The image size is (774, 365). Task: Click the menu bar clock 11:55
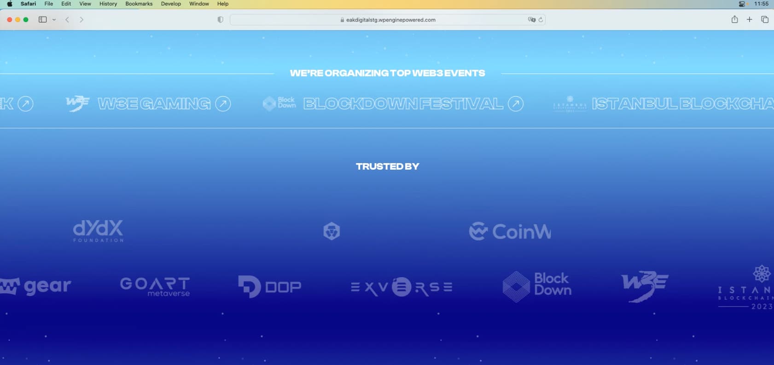pos(761,4)
